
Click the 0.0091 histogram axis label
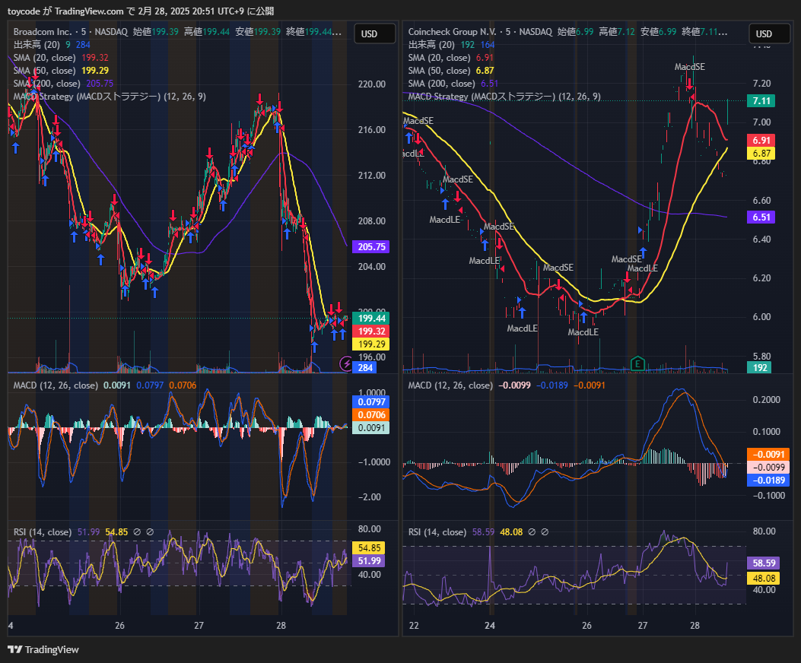(x=371, y=427)
